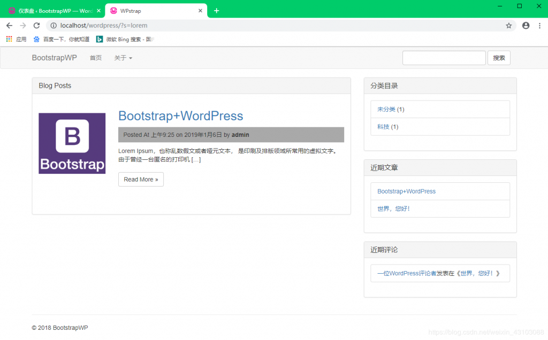Click the browser forward arrow
This screenshot has width=548, height=340.
click(23, 26)
